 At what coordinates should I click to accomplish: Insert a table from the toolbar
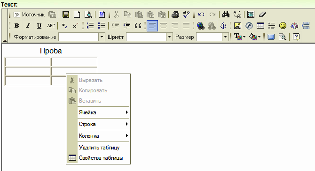pyautogui.click(x=260, y=26)
